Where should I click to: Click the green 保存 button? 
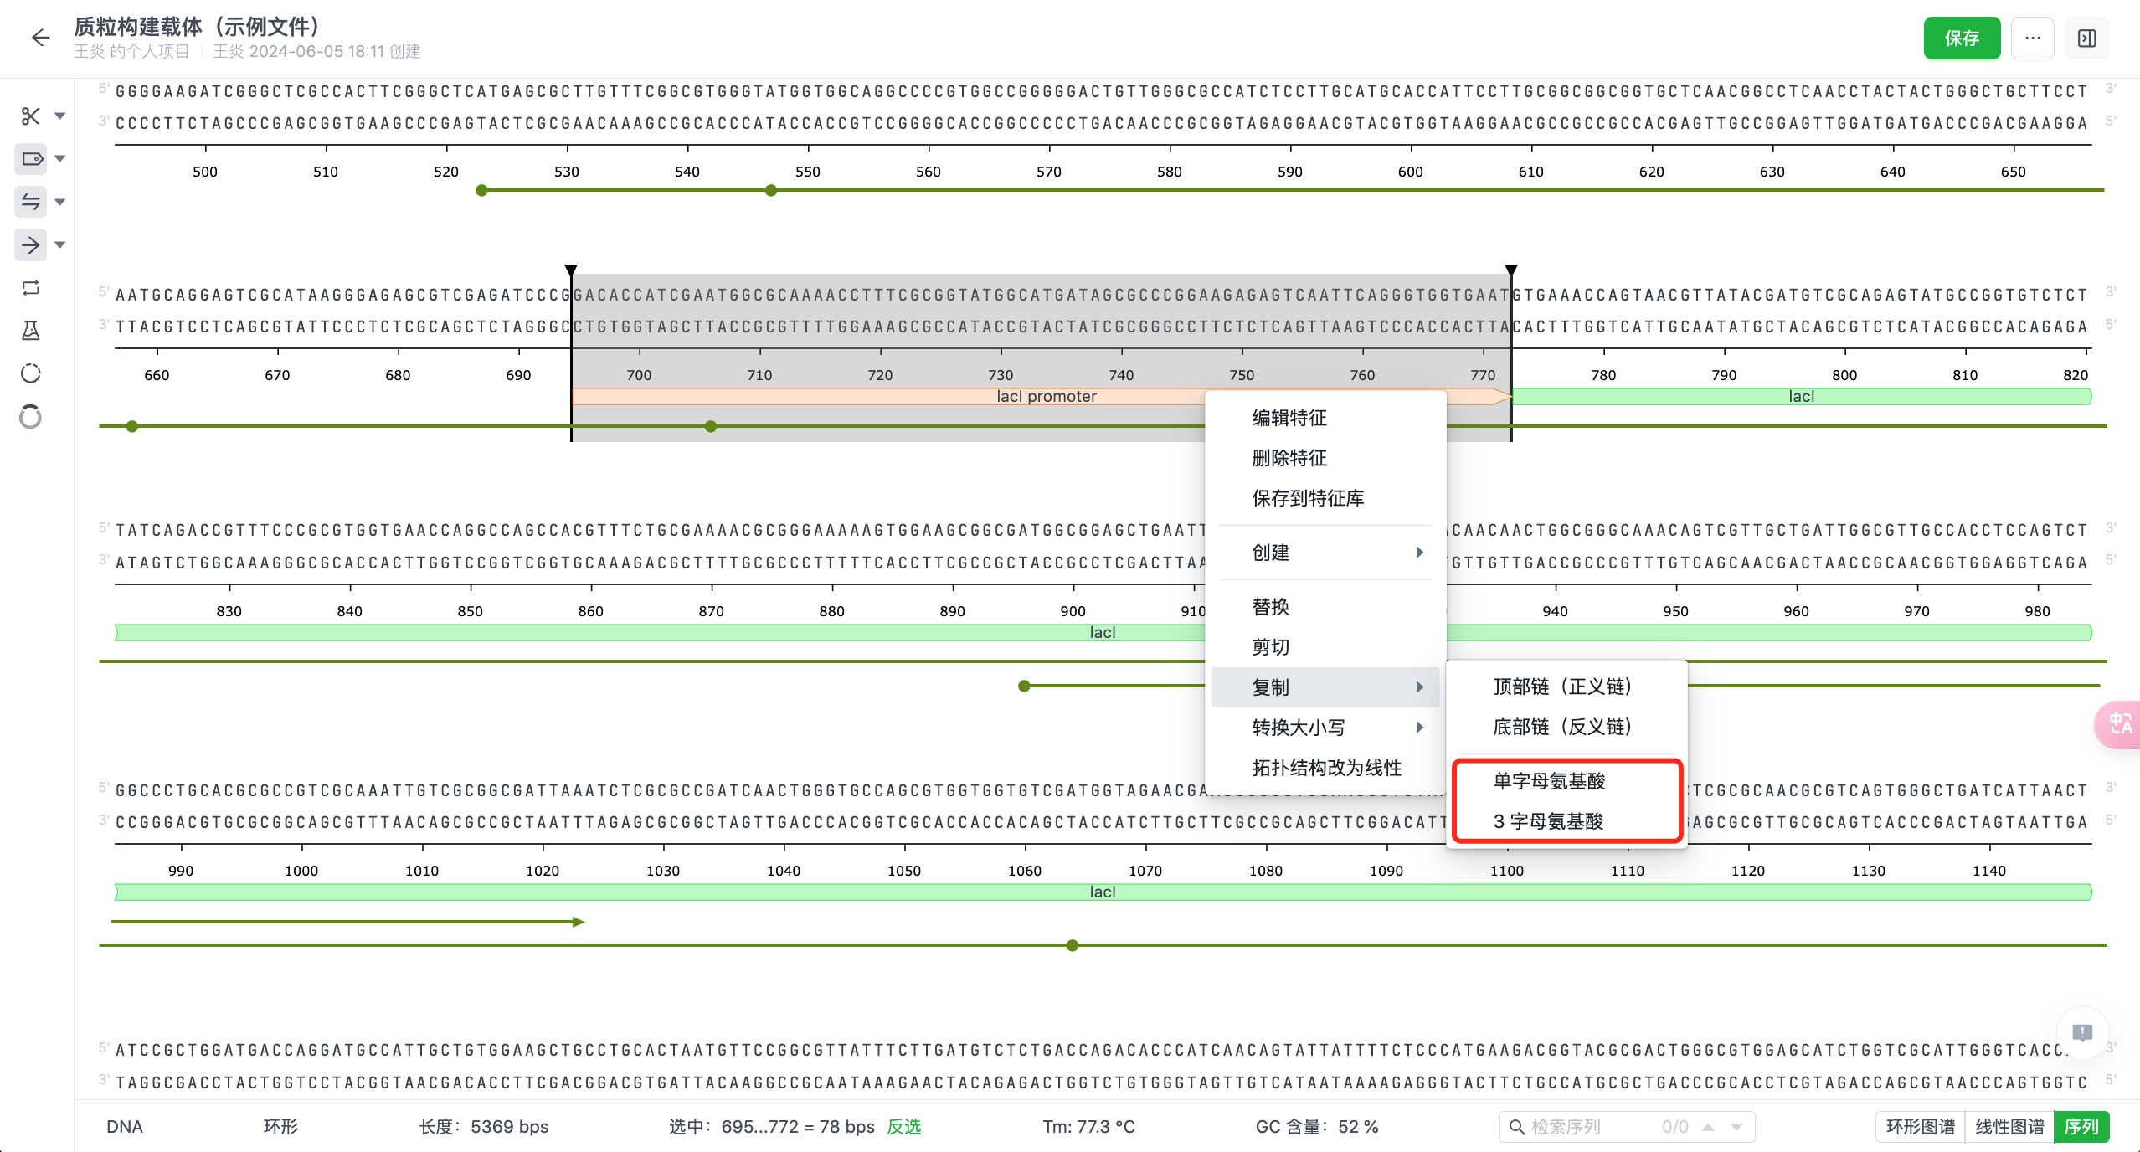(x=1961, y=39)
